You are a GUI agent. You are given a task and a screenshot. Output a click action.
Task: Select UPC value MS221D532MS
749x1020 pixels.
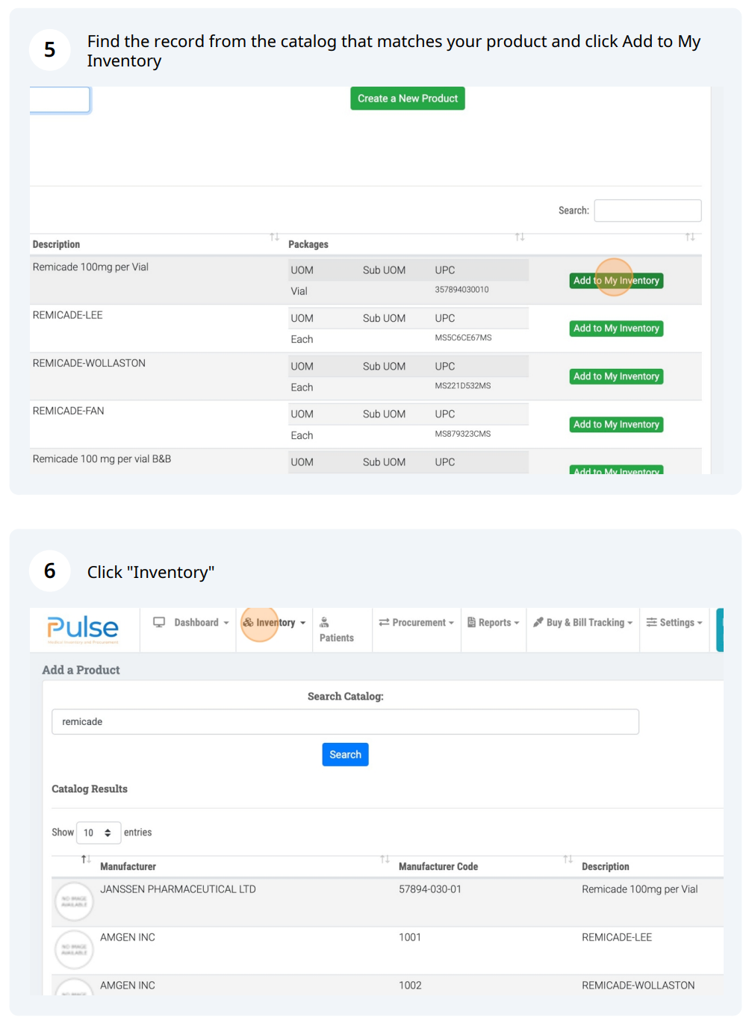tap(463, 386)
